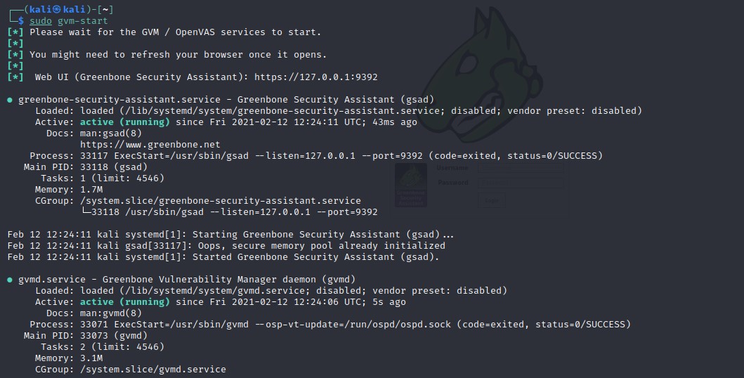Click the dollar-sign shell prompt symbol

(x=21, y=21)
